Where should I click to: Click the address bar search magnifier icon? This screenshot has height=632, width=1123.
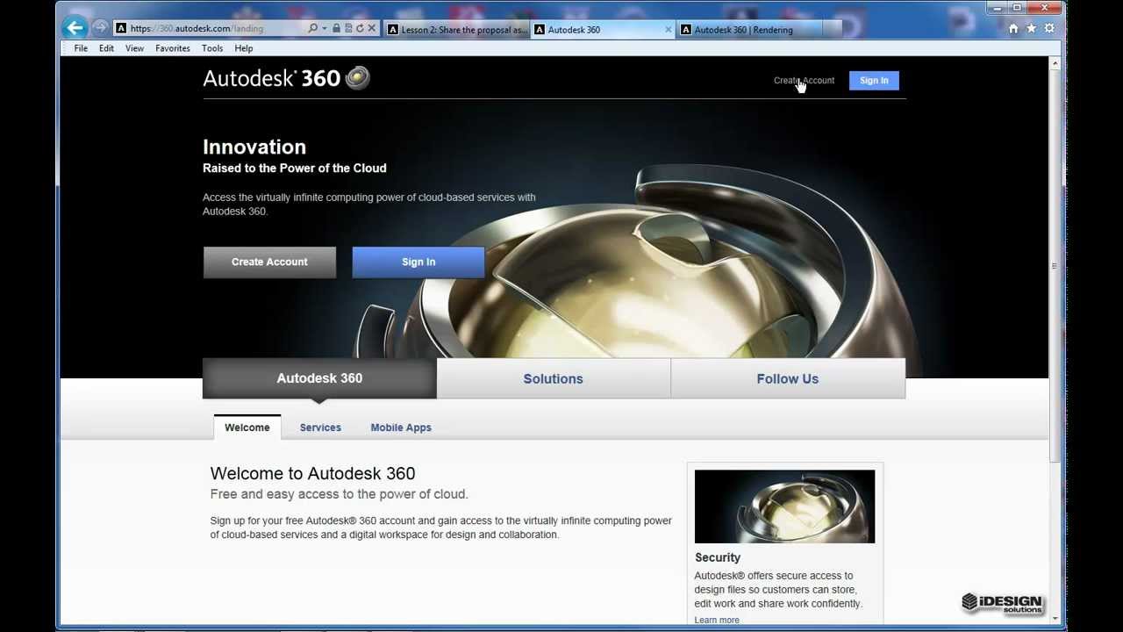point(312,29)
